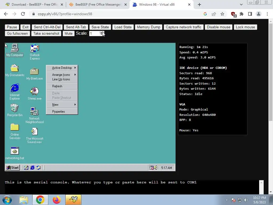
Task: Click the page vertical scrollbar
Action: click(271, 72)
